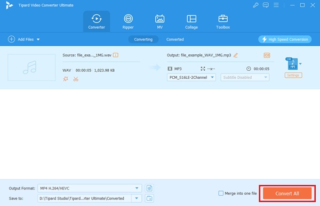
Task: Rename output file with pencil icon
Action: click(236, 55)
